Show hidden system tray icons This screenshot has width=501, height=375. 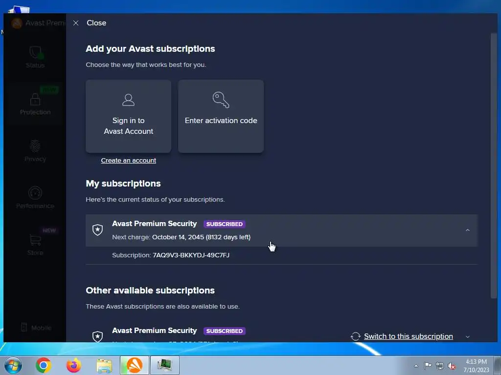[x=416, y=366]
